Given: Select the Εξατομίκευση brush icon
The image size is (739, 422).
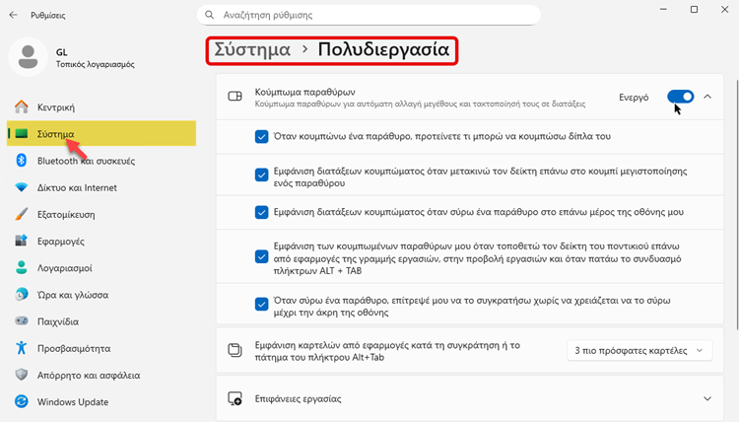Looking at the screenshot, I should tap(22, 214).
